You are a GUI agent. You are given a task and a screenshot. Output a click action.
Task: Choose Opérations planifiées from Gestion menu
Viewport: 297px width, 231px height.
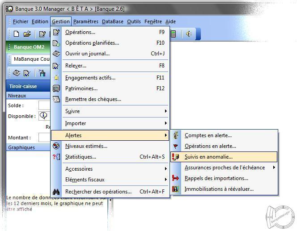click(92, 43)
